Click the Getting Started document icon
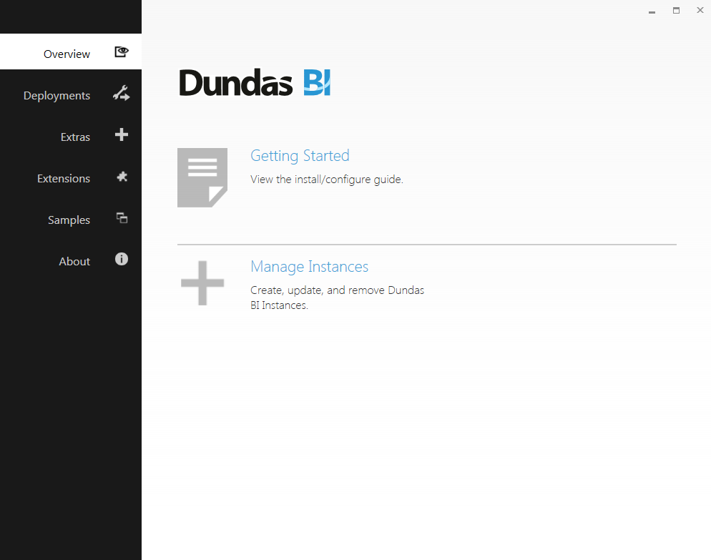This screenshot has width=711, height=560. 202,178
